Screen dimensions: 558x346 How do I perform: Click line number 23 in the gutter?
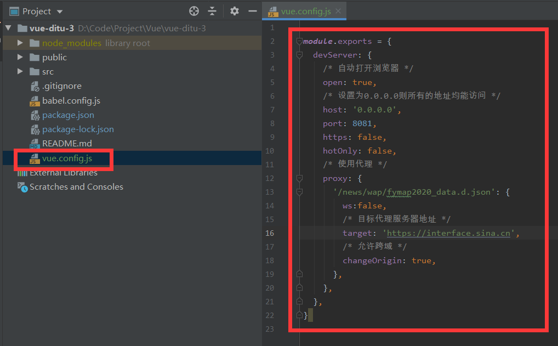point(270,329)
